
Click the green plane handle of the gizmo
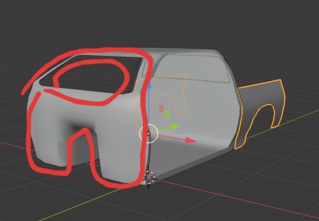[167, 114]
